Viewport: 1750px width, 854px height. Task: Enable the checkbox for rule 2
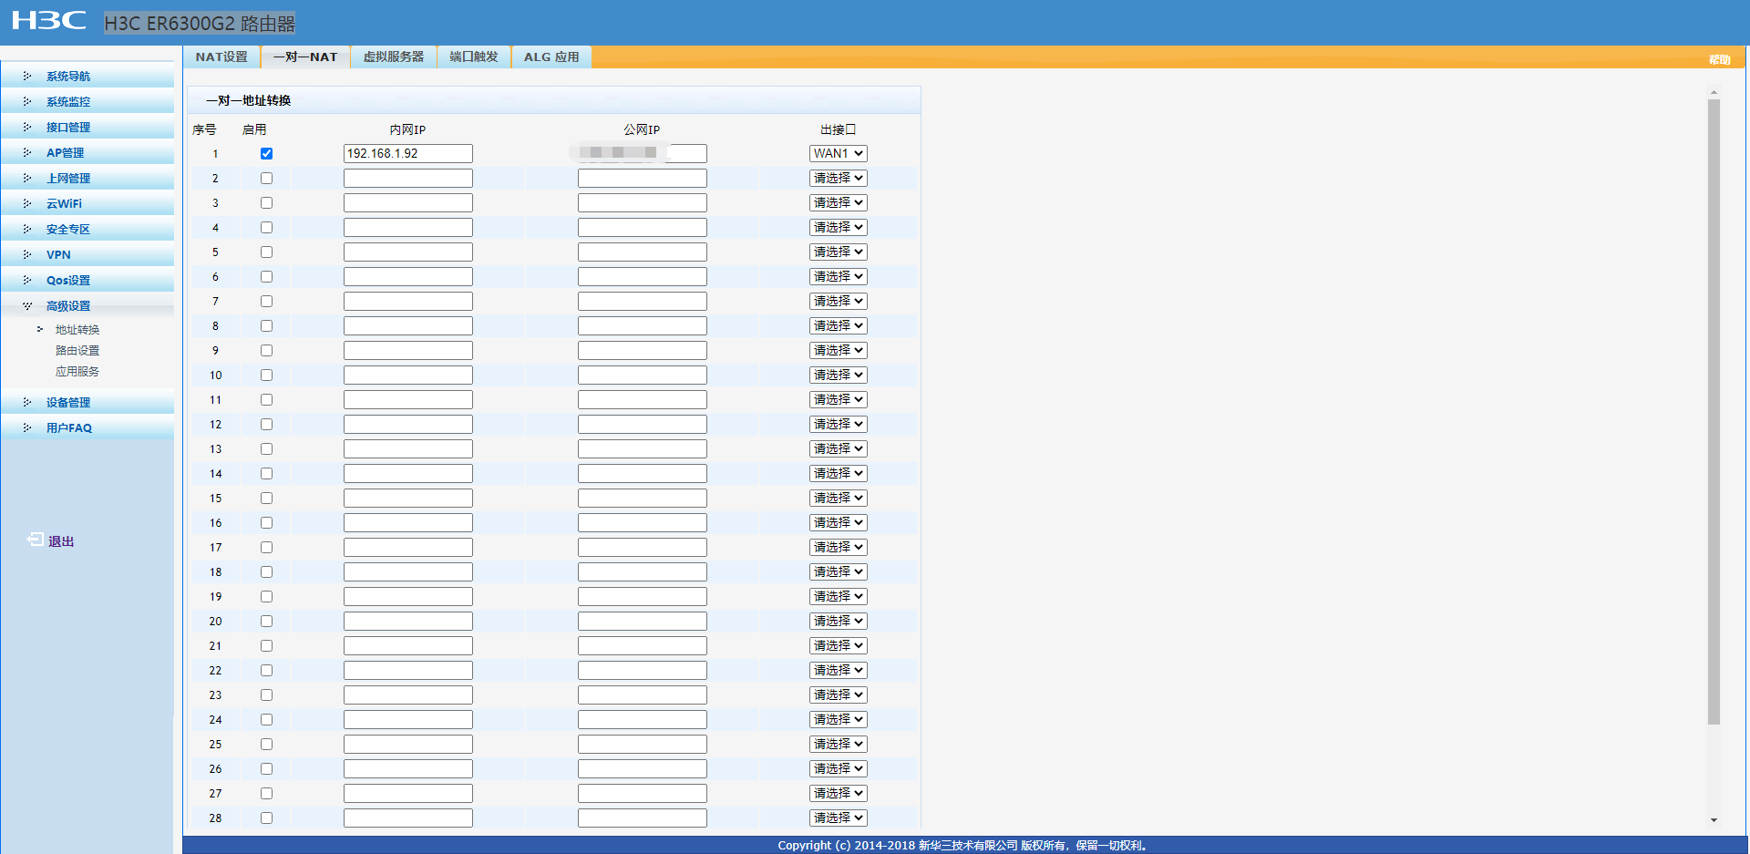coord(266,179)
